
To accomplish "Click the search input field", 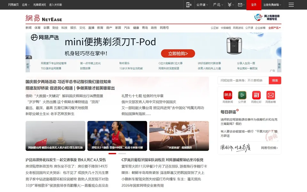I will [243, 80].
